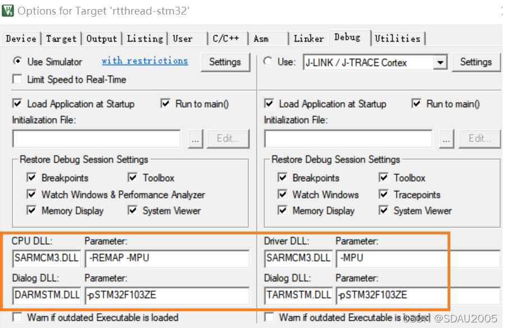
Task: Click the uVision application icon in the title bar
Action: click(7, 10)
